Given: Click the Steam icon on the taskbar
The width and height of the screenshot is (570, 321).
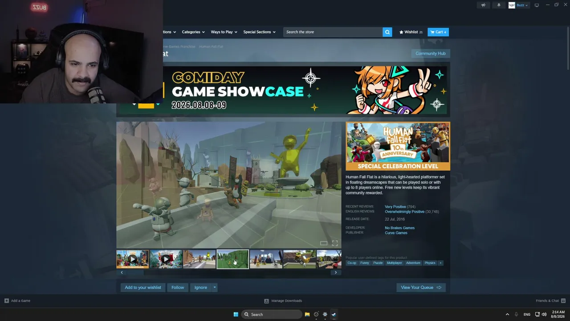Looking at the screenshot, I should (x=334, y=314).
